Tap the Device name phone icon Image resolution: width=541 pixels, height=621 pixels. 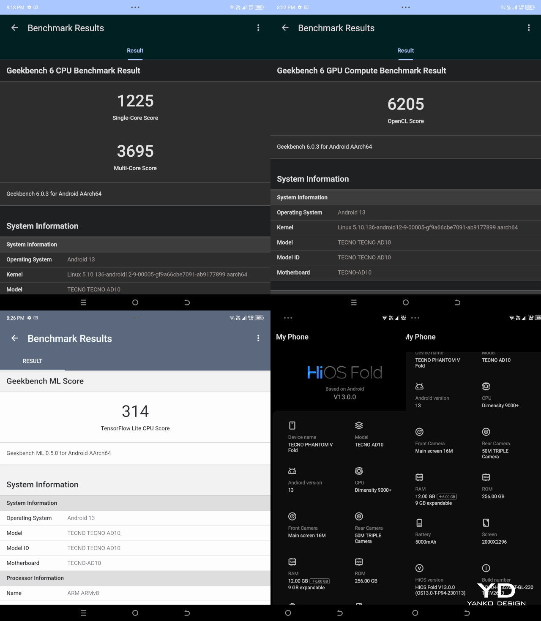pyautogui.click(x=292, y=425)
